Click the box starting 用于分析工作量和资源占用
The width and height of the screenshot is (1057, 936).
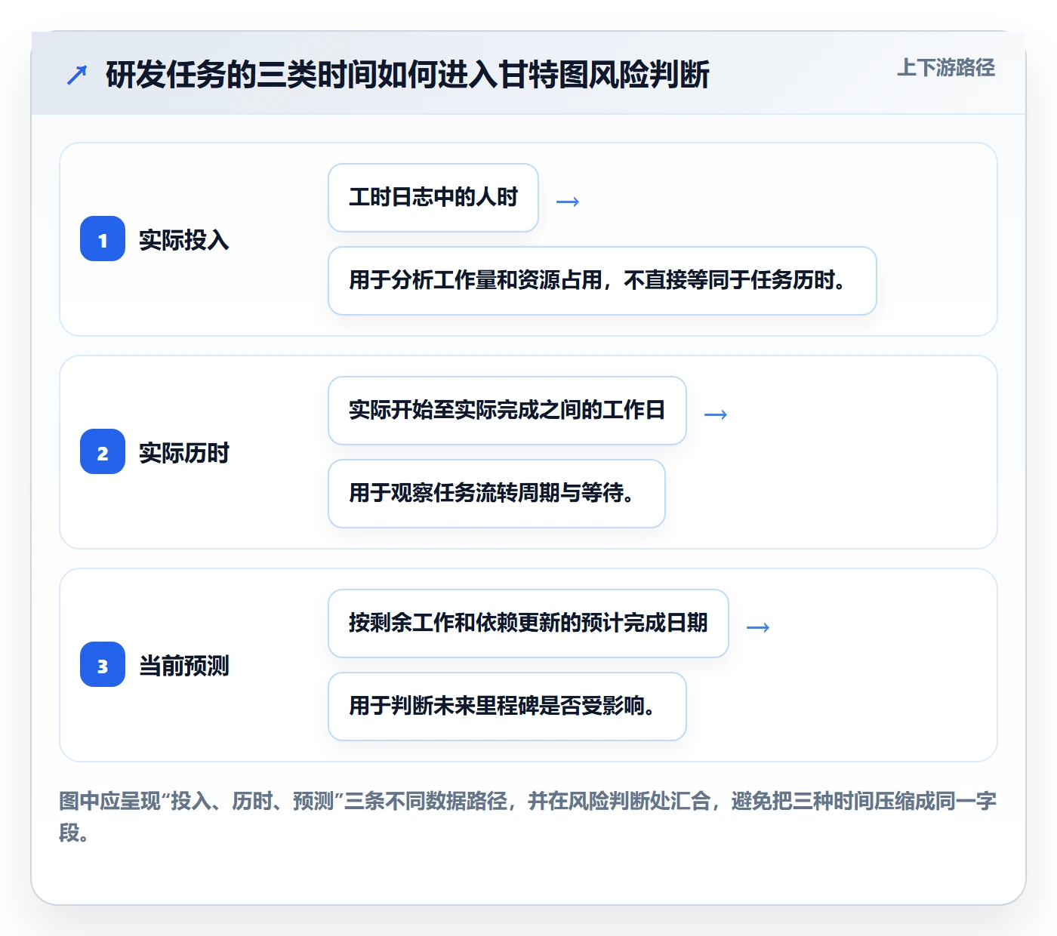tap(602, 281)
